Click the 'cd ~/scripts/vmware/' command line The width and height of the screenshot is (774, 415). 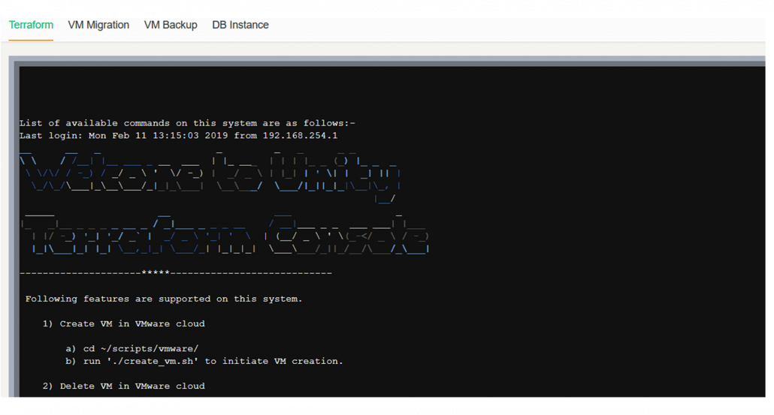tap(132, 349)
